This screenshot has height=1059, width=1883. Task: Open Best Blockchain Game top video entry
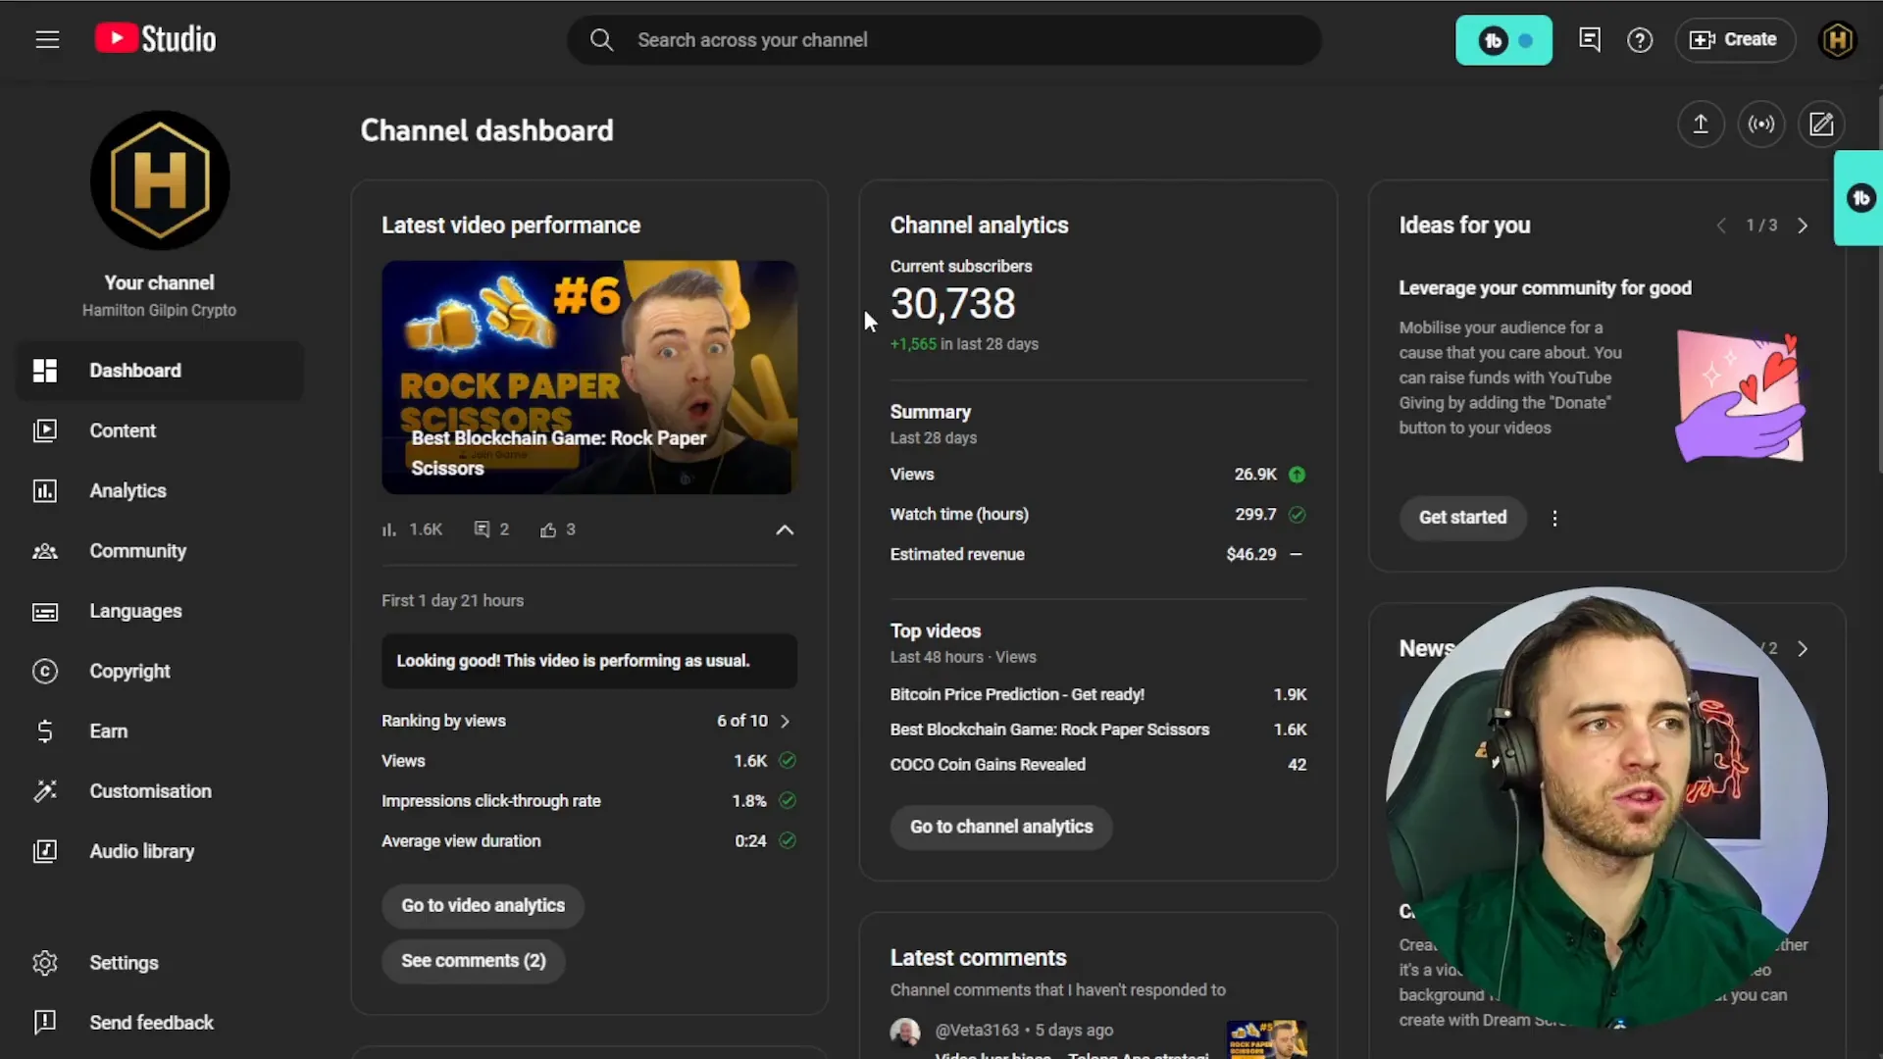click(x=1049, y=730)
